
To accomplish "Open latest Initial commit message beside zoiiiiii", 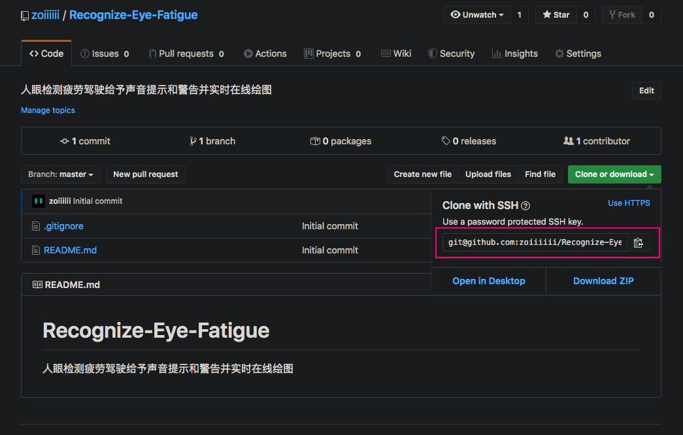I will tap(97, 201).
